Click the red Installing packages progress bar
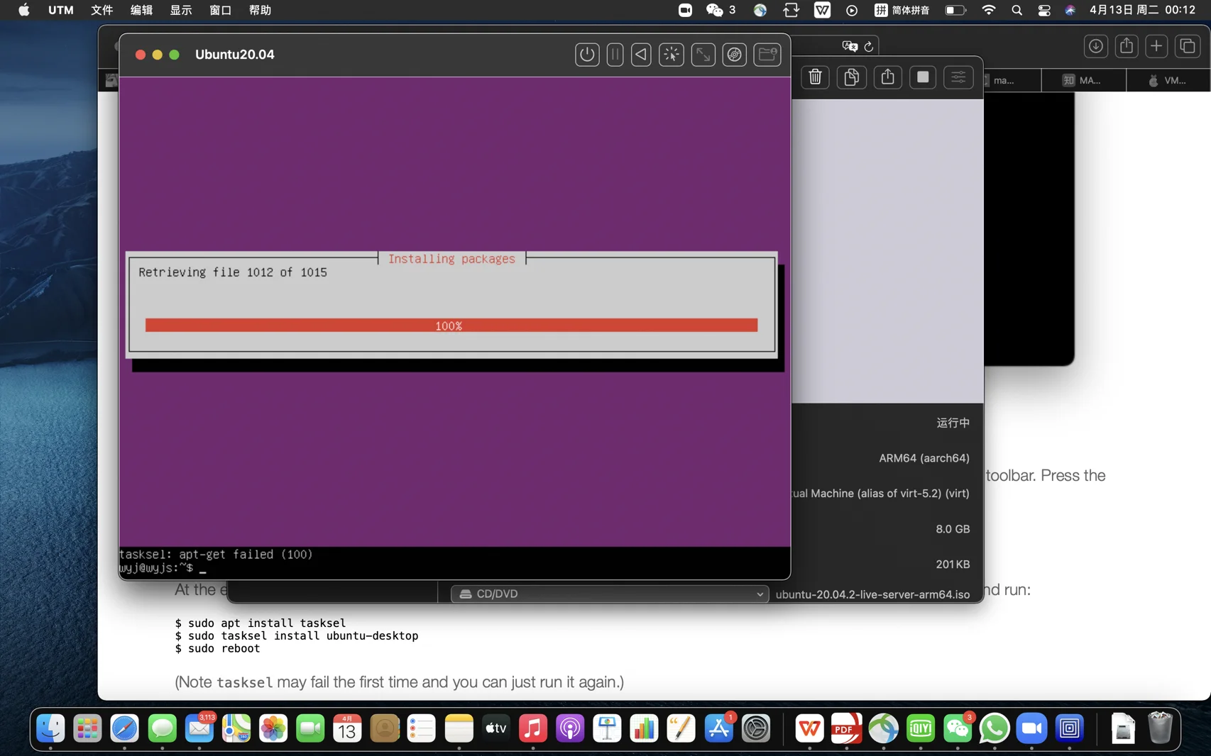The width and height of the screenshot is (1211, 756). (x=451, y=326)
